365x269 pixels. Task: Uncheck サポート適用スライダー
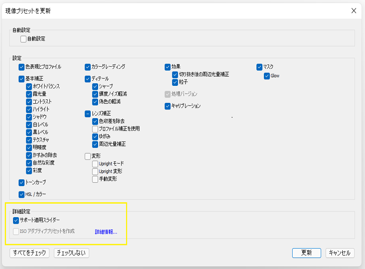point(16,220)
